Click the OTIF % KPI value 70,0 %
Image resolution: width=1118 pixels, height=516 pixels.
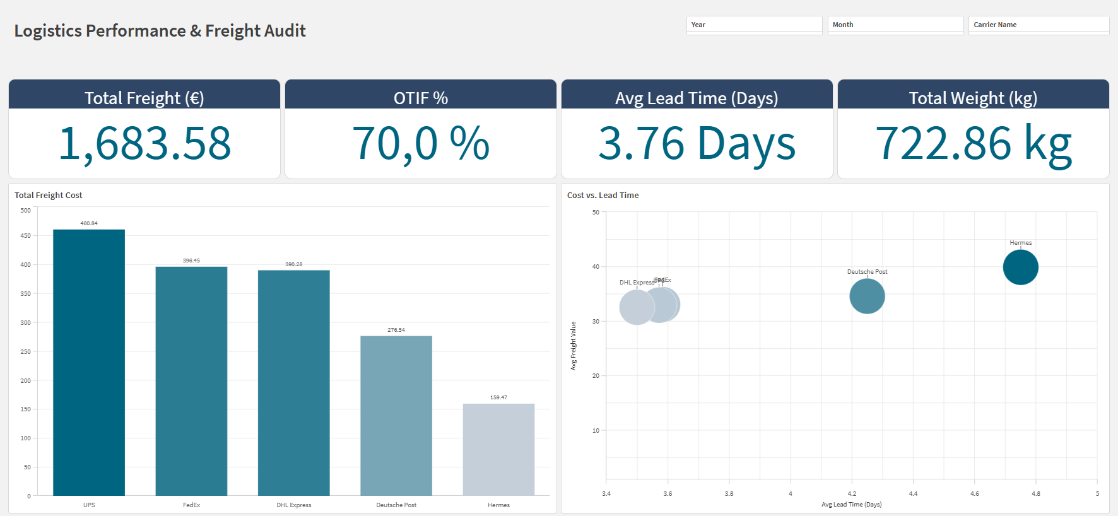[421, 143]
